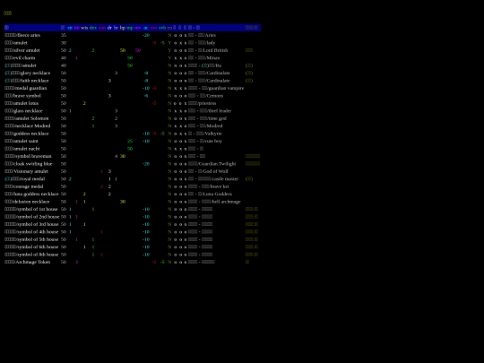484x363 pixels.
Task: Click the "mp" column header
Action: [130, 28]
